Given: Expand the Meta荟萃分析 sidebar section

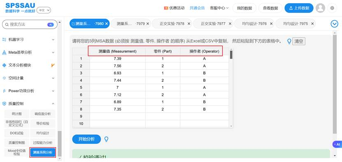Looking at the screenshot, I should coord(28,52).
